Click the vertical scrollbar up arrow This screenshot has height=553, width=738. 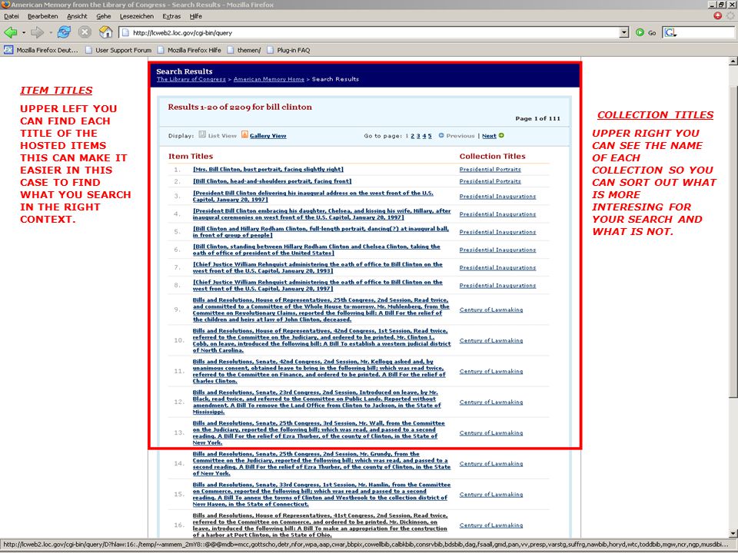coord(733,61)
